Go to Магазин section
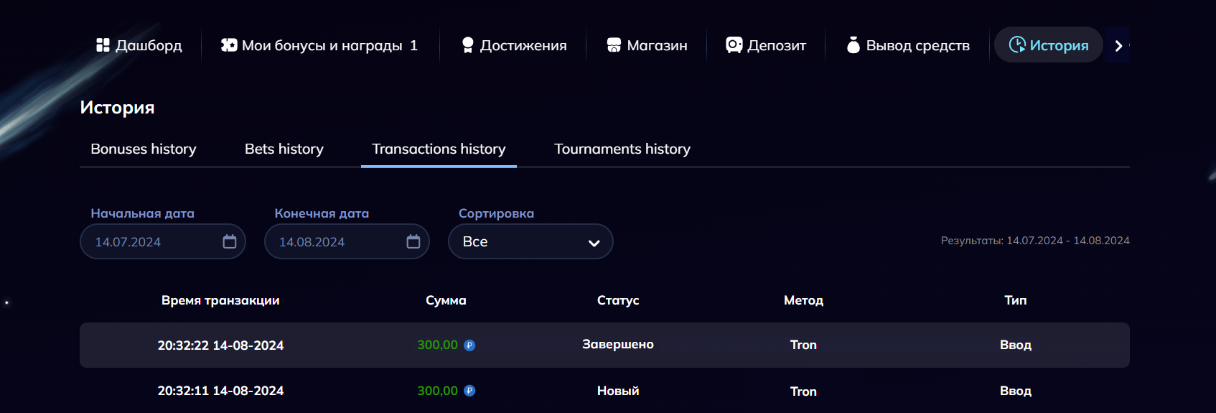 tap(656, 45)
